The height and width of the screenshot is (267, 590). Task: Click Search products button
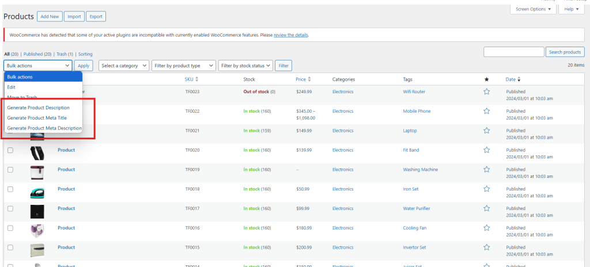click(565, 52)
